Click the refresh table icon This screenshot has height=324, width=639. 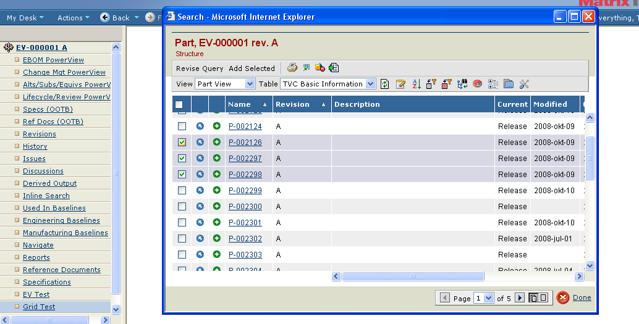coord(385,84)
